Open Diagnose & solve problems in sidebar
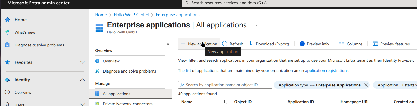Screen dimensions: 417x106 pos(39,45)
